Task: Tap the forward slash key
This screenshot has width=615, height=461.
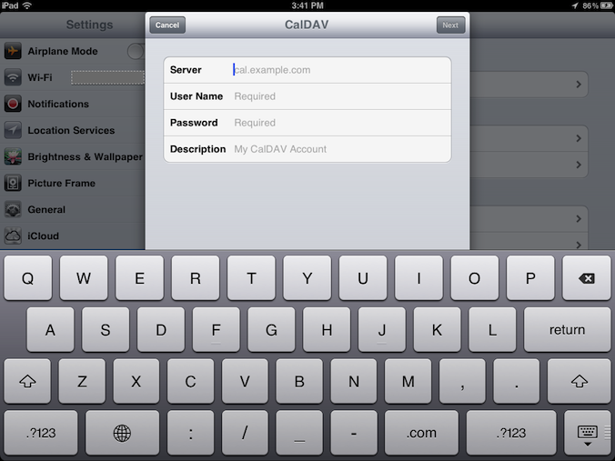Action: point(245,433)
